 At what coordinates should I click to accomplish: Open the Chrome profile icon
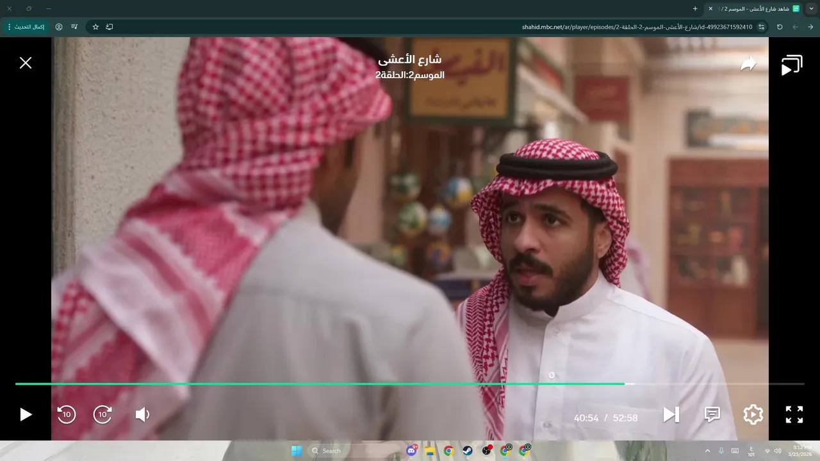(x=59, y=27)
